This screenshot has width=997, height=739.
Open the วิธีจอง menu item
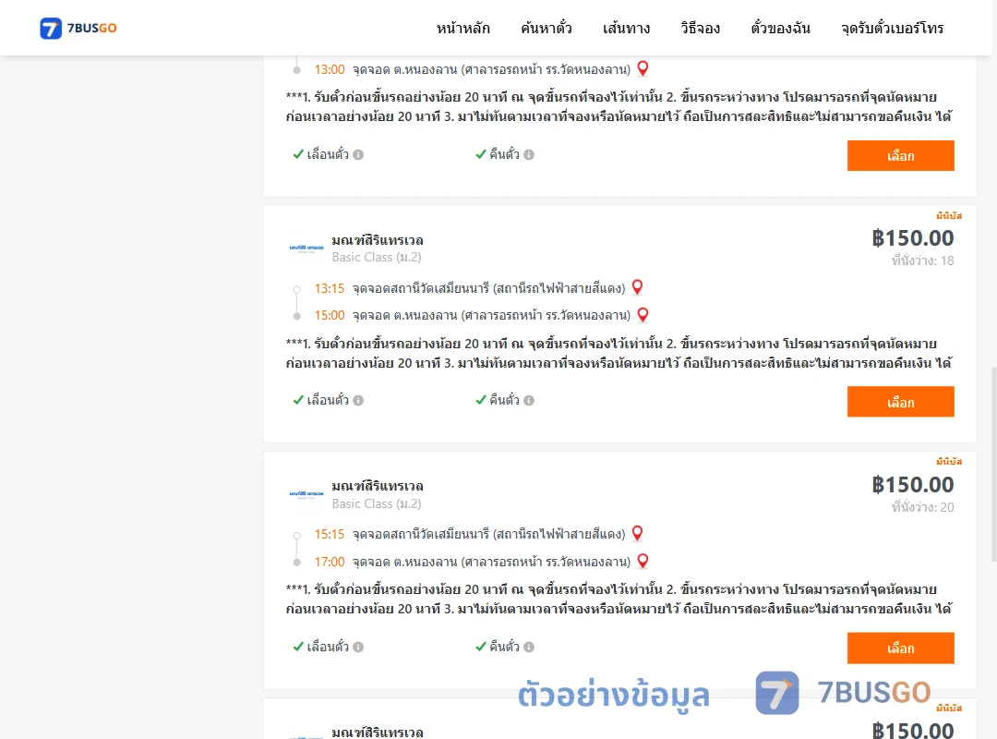click(x=700, y=28)
